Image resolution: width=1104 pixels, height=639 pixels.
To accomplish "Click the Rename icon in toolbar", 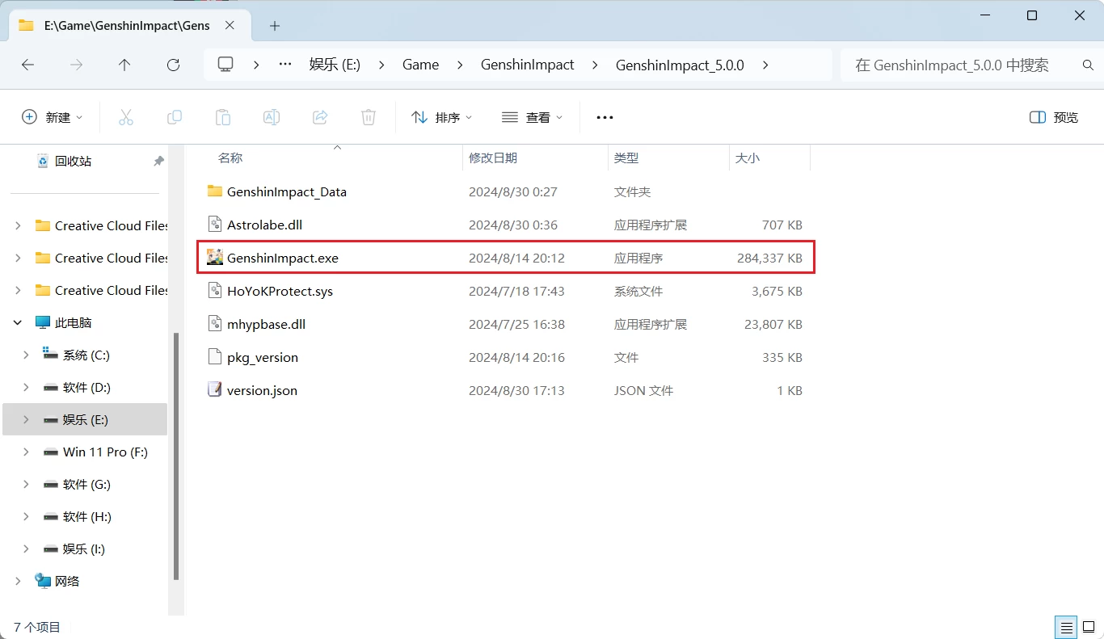I will (272, 117).
